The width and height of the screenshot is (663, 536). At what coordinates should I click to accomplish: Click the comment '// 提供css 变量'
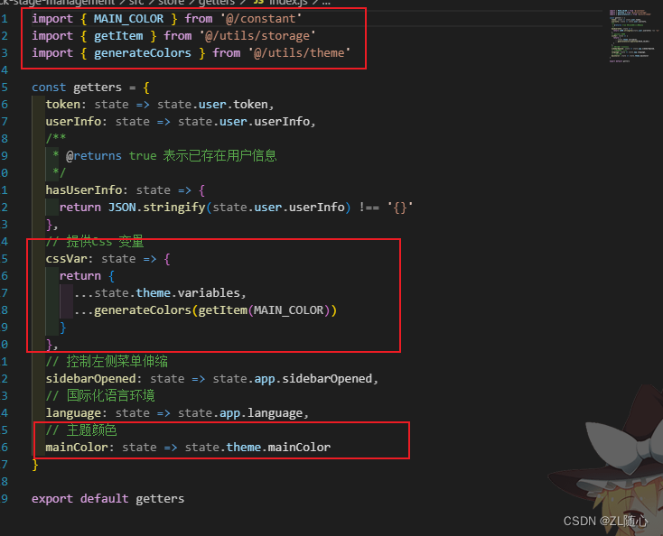click(95, 242)
